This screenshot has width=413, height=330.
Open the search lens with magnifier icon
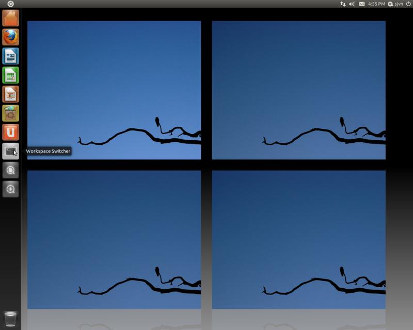click(x=9, y=170)
